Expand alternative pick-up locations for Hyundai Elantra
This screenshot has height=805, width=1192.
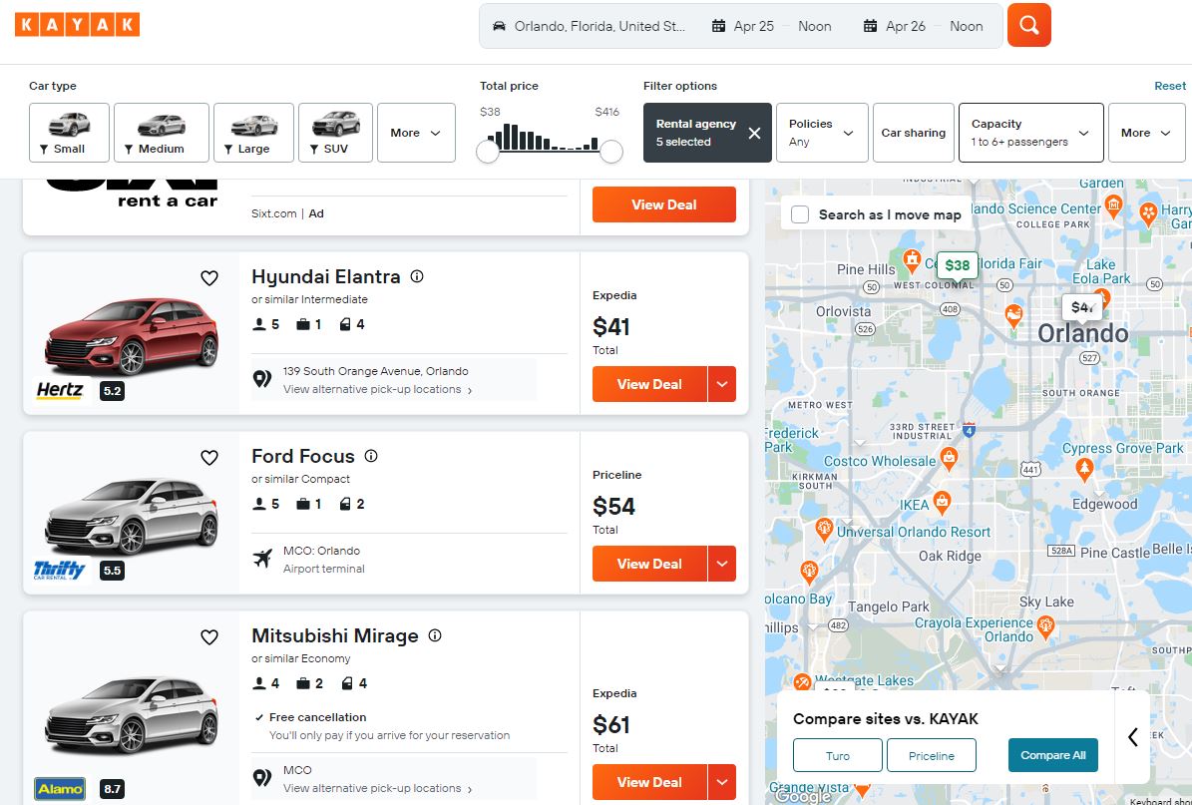378,389
